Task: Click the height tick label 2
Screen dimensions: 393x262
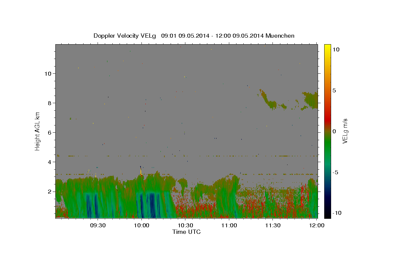Action: [x=49, y=192]
